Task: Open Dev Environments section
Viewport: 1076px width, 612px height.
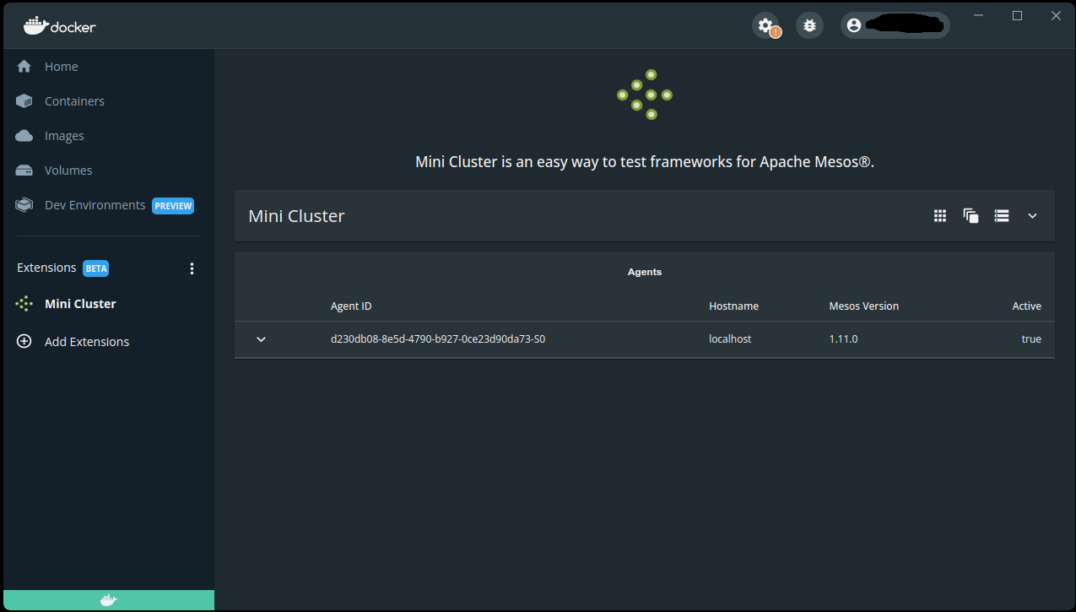Action: (x=95, y=205)
